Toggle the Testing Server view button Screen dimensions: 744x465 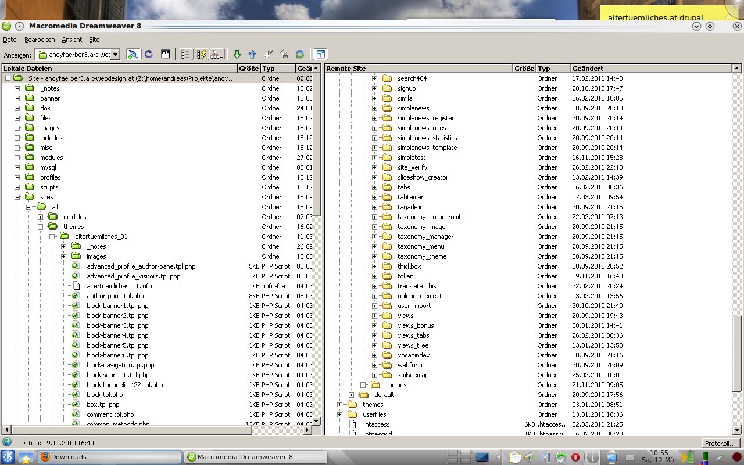pyautogui.click(x=202, y=54)
